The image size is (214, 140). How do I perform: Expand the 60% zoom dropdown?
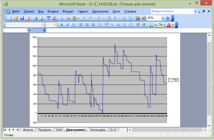[x=163, y=18]
